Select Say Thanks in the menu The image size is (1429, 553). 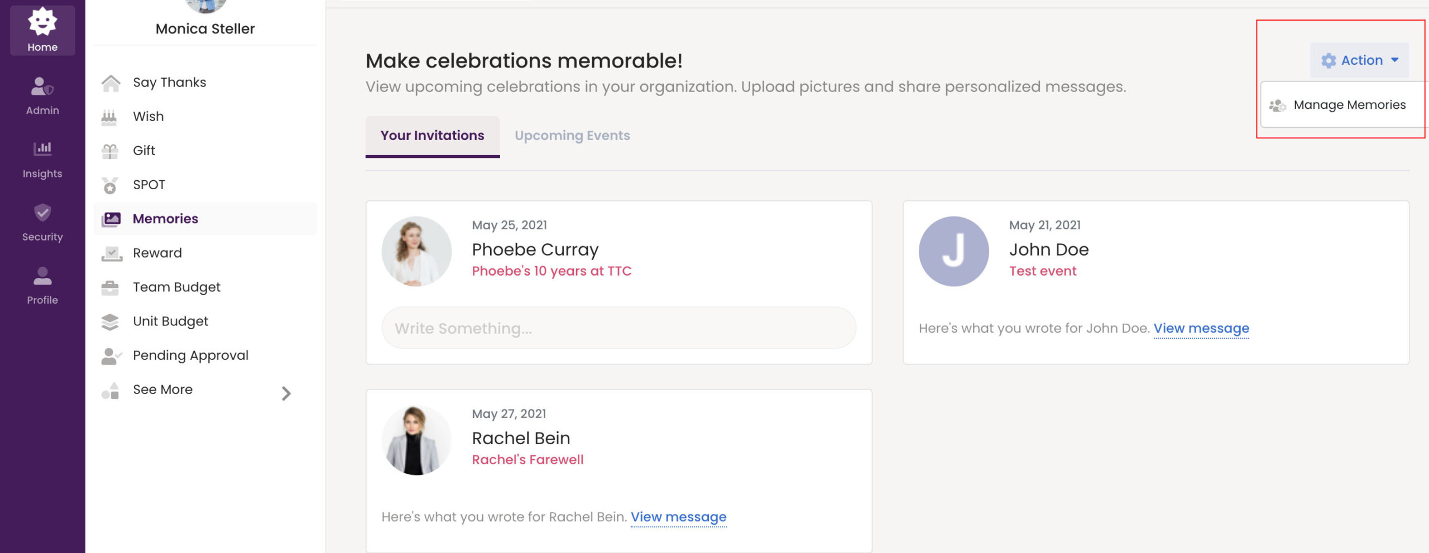169,83
